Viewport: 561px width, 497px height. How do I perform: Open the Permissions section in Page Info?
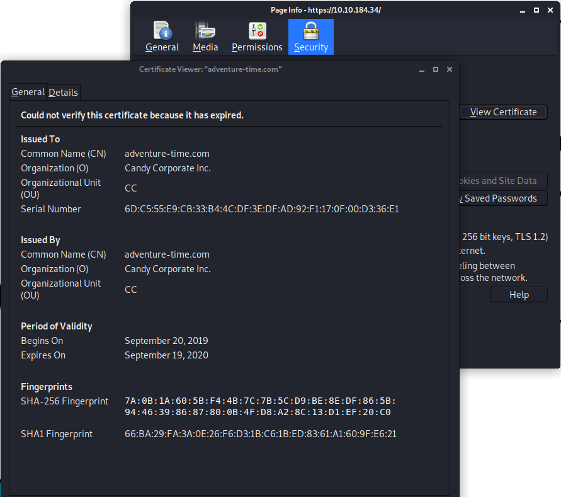click(x=257, y=37)
